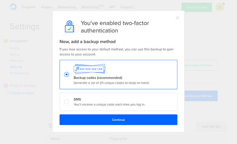The width and height of the screenshot is (237, 144).
Task: Select the Backup codes radio button
Action: click(x=66, y=74)
